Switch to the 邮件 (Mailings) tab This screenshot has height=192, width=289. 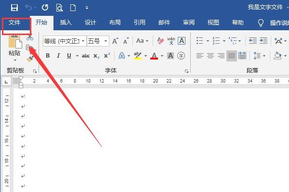pos(164,23)
